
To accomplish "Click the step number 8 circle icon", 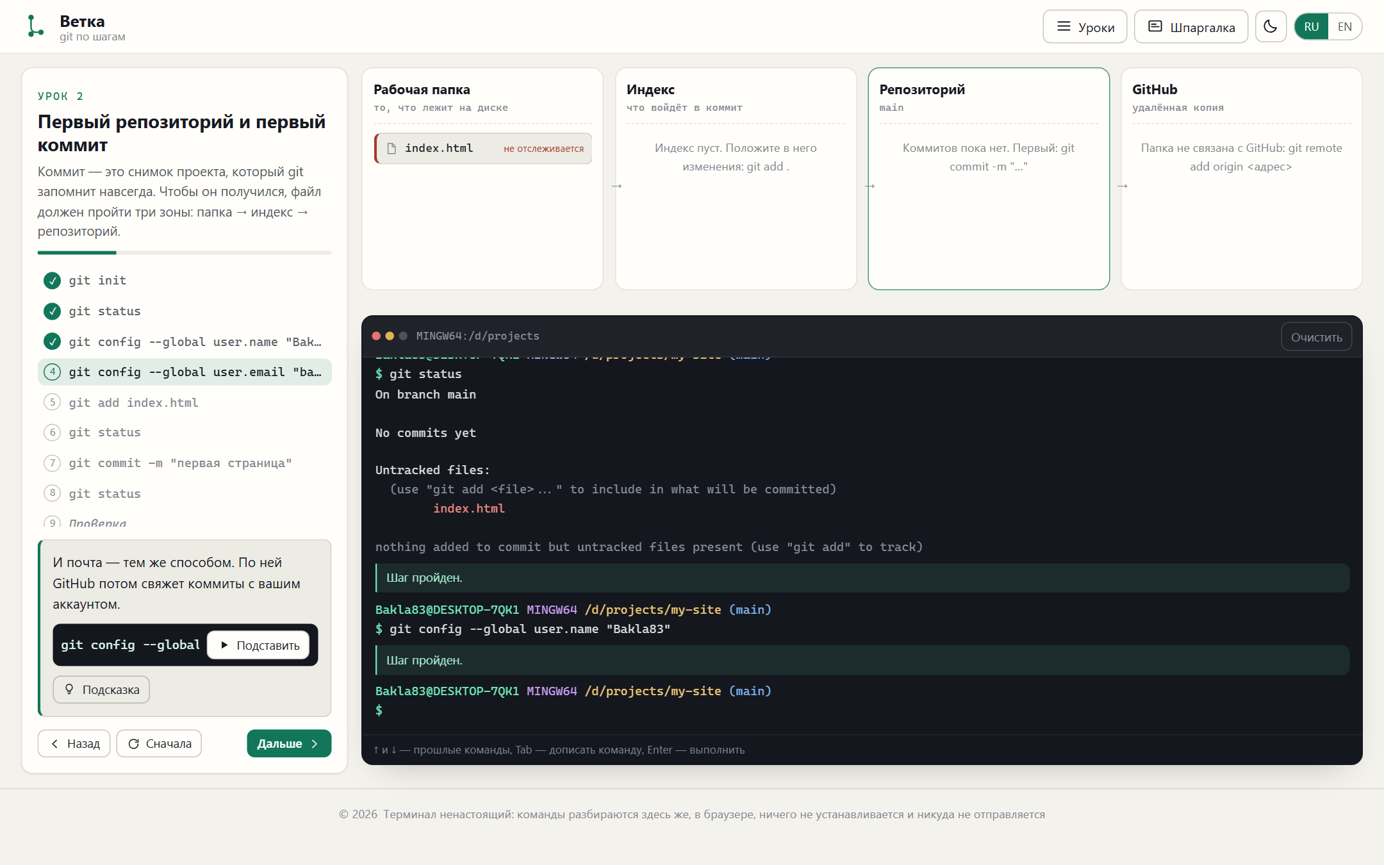I will [x=52, y=493].
